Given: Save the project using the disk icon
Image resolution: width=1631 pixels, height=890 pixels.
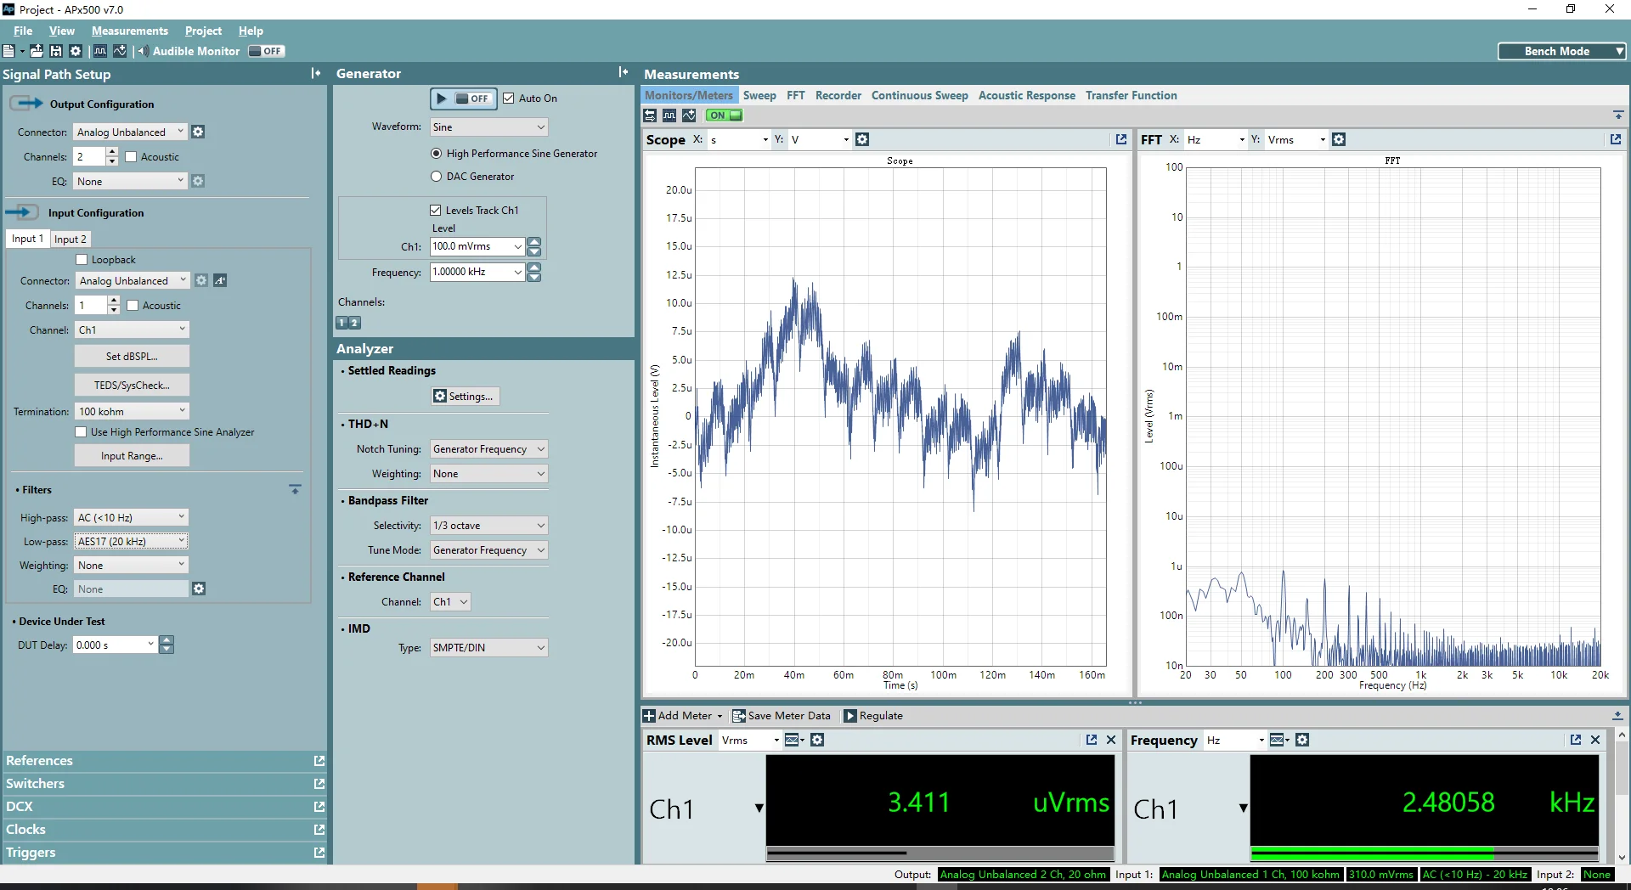Looking at the screenshot, I should (56, 51).
